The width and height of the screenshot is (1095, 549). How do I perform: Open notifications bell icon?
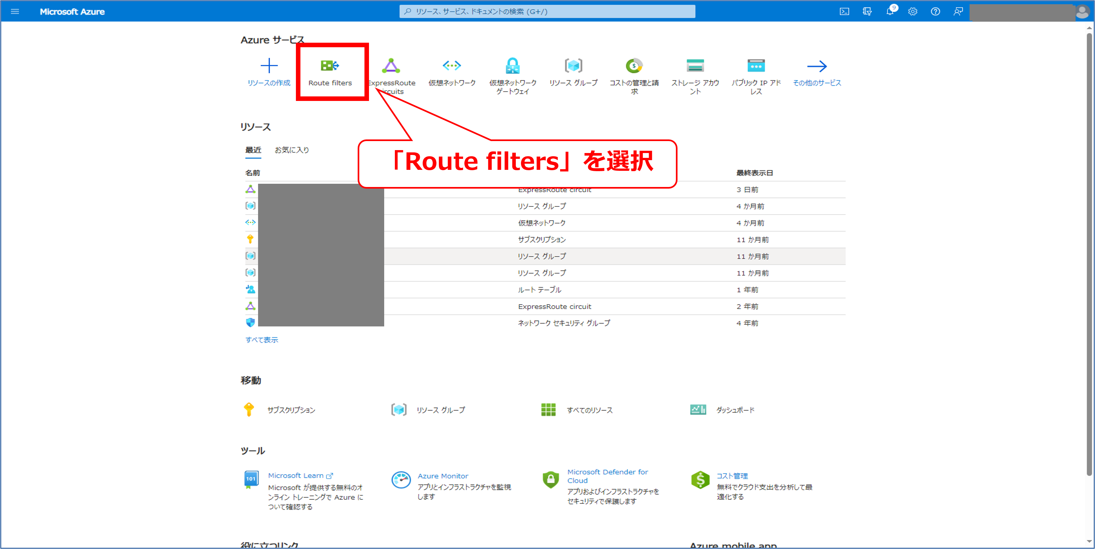click(x=890, y=11)
